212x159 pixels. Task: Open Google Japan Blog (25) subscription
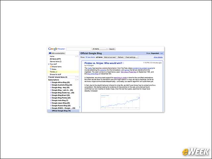pos(61,103)
